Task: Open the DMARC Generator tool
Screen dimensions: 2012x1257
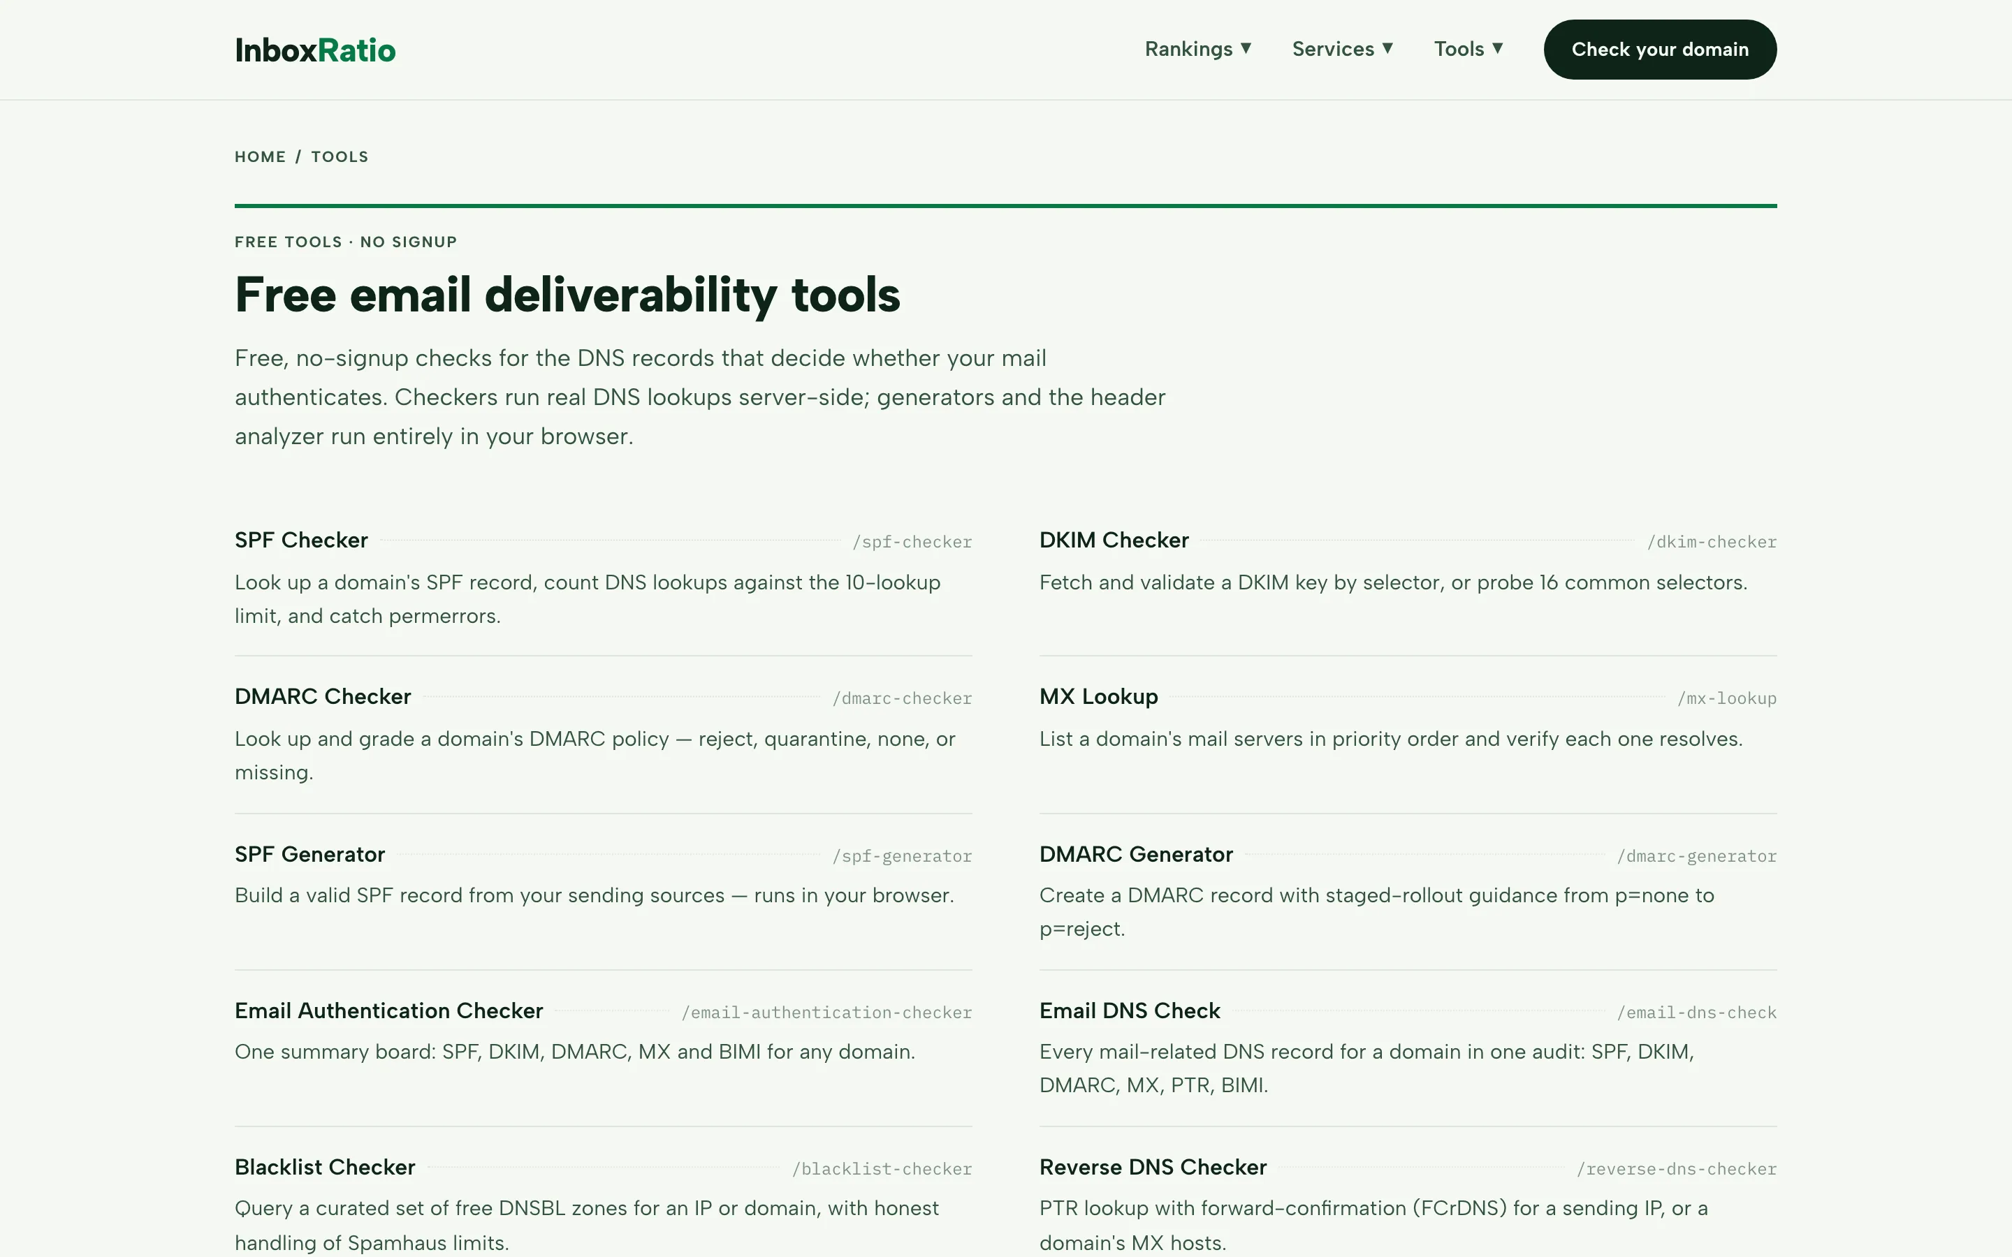Action: coord(1136,855)
